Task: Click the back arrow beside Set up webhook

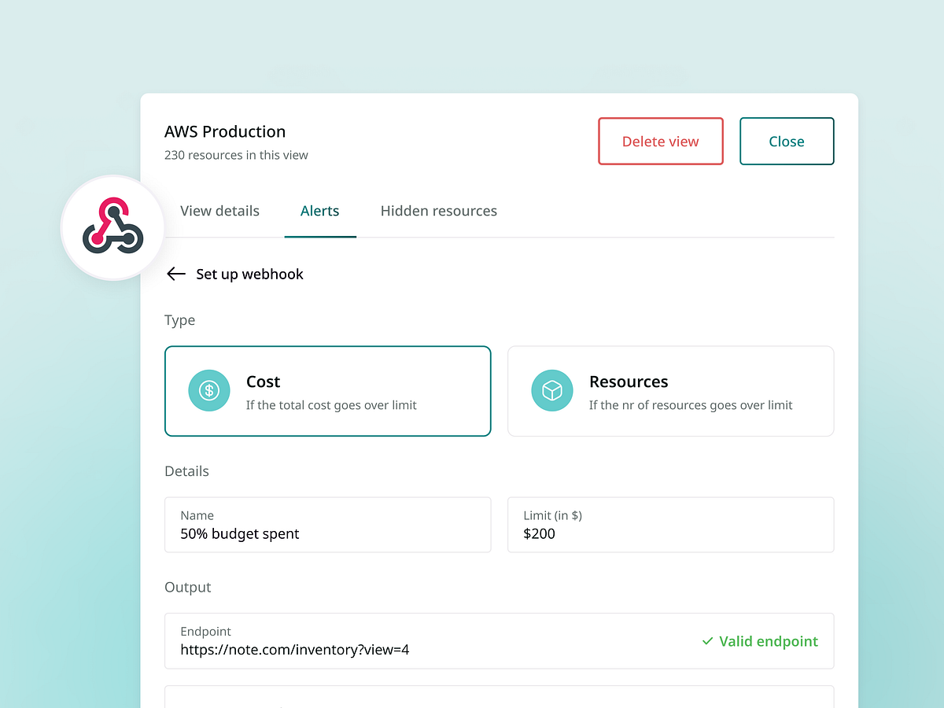Action: click(x=175, y=274)
